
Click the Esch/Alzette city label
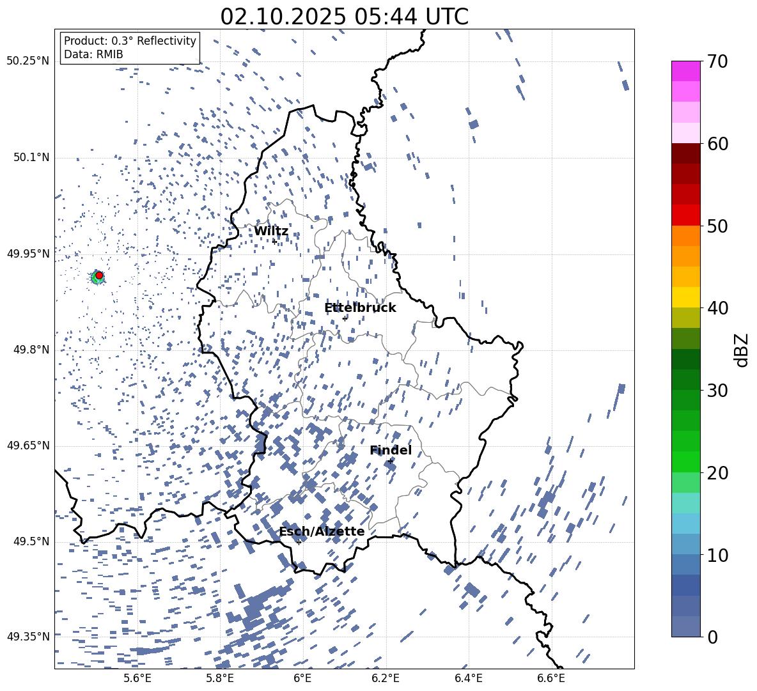click(322, 531)
